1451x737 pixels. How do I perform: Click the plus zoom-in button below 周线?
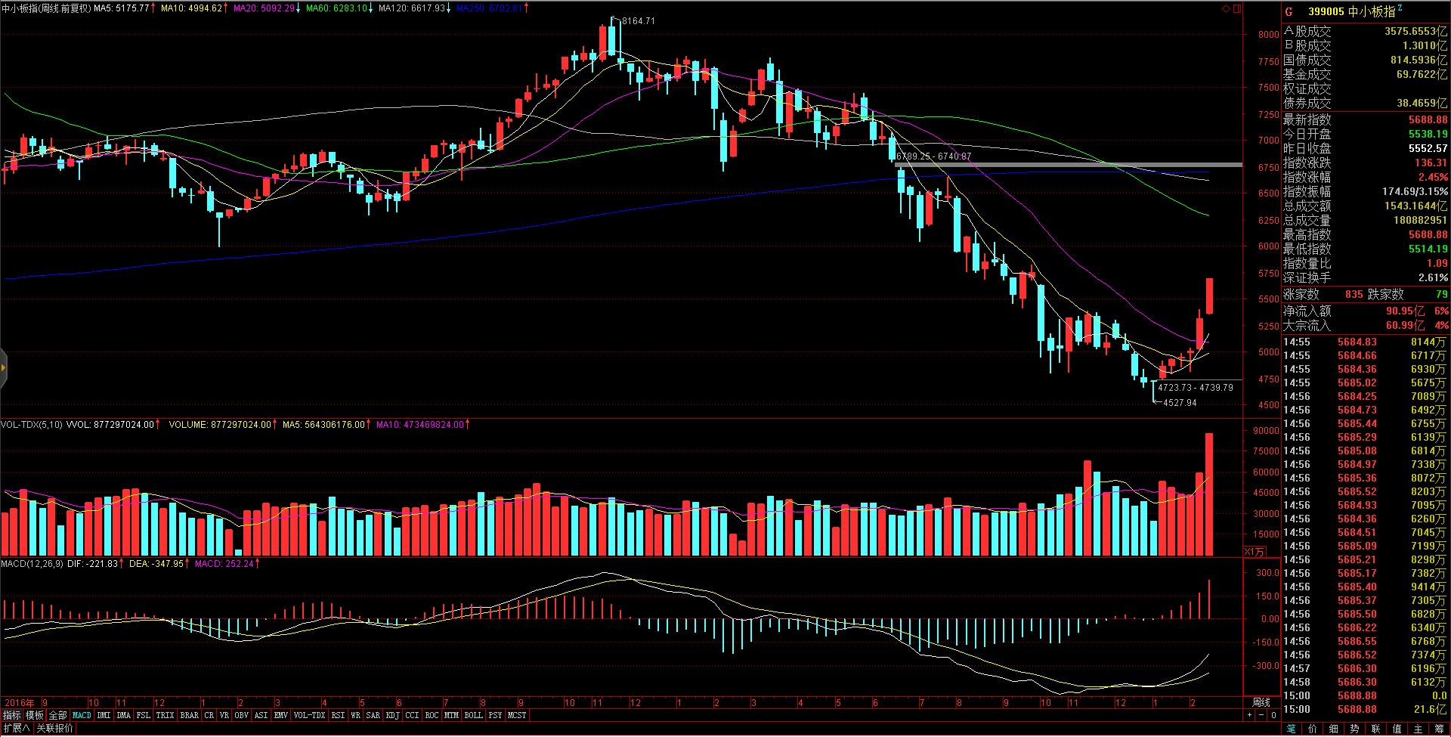pos(1250,715)
